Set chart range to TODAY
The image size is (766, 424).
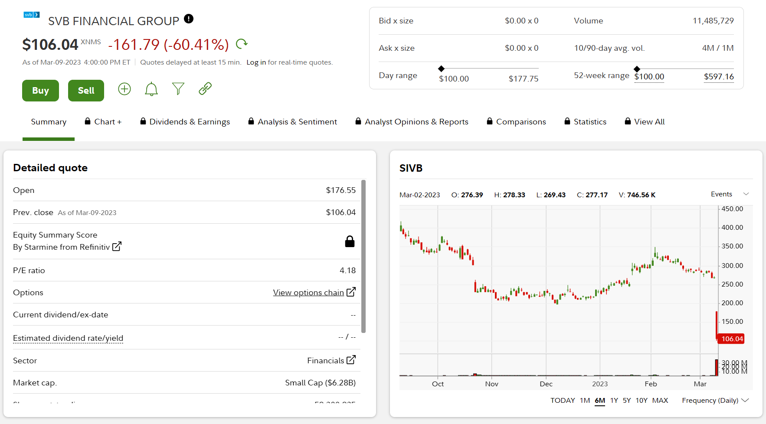click(563, 400)
